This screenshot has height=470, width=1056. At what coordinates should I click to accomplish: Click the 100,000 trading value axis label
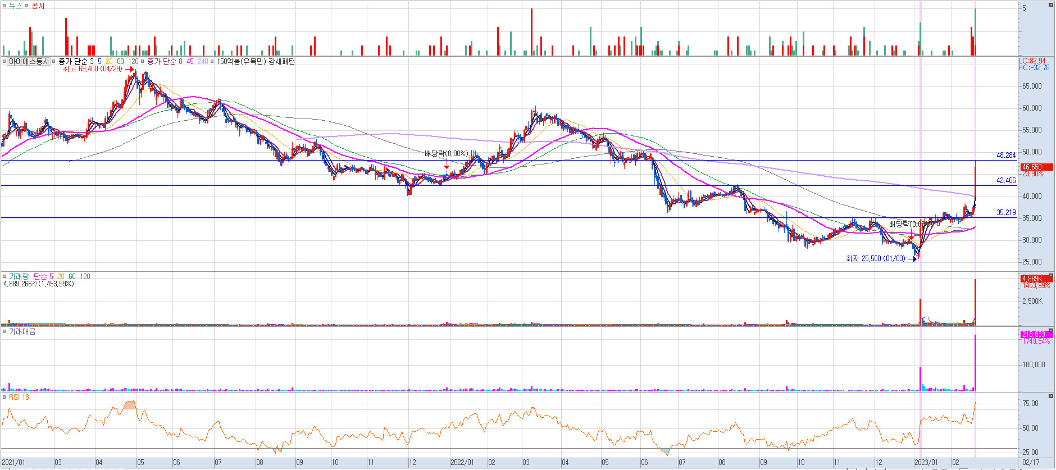click(x=1034, y=364)
